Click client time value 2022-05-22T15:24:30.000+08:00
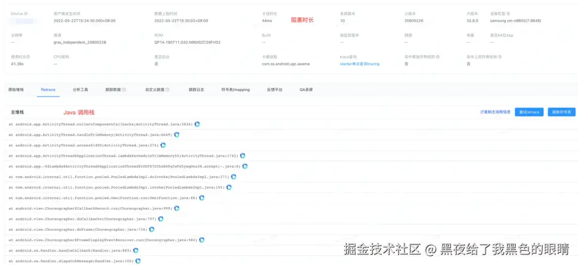The image size is (578, 265). coord(85,21)
